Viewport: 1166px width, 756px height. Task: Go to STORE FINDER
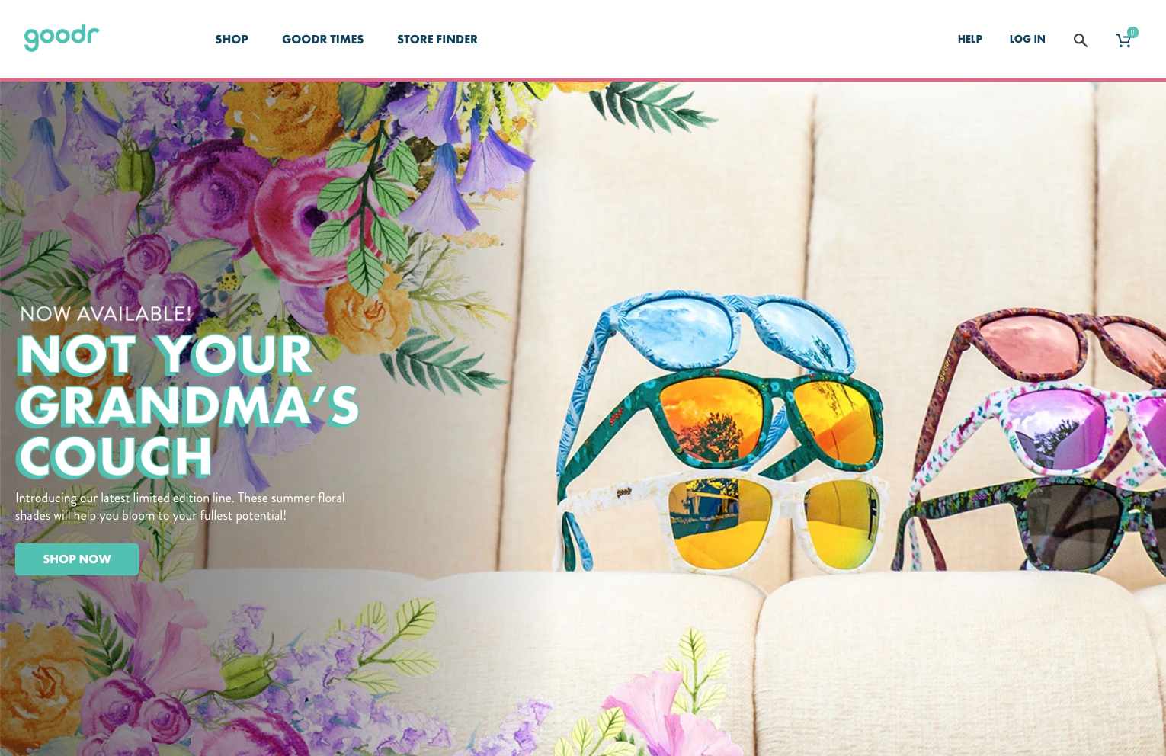pos(437,40)
